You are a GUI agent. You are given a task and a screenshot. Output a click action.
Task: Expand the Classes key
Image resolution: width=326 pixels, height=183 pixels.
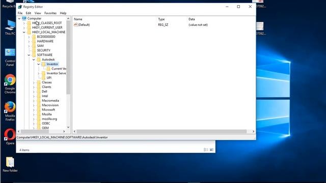[34, 82]
